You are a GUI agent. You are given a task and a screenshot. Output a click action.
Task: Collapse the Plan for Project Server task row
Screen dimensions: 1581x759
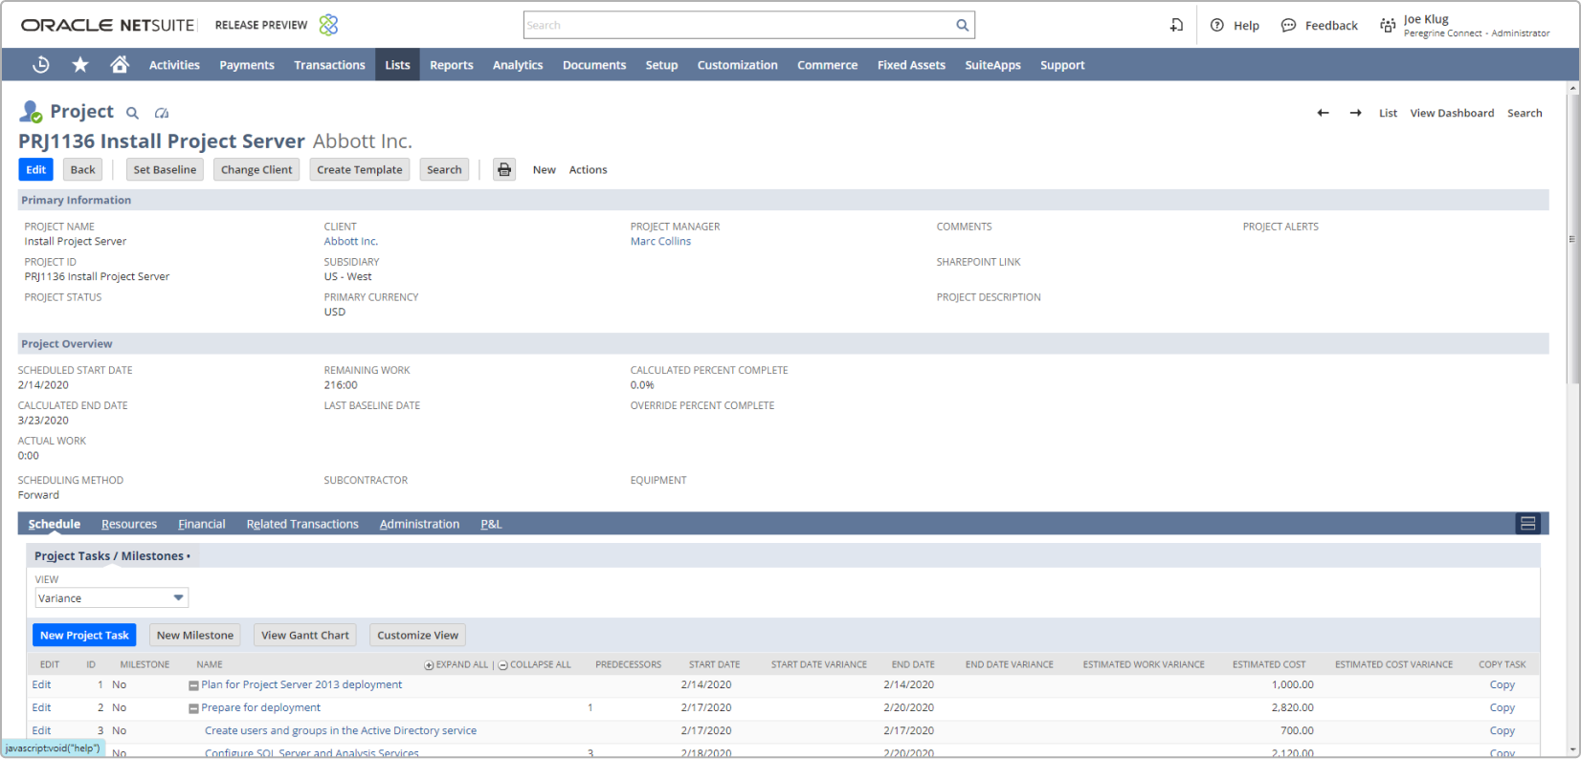click(x=193, y=685)
